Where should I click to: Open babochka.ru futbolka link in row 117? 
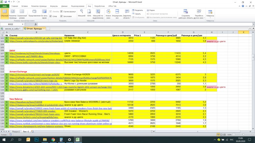point(36,84)
